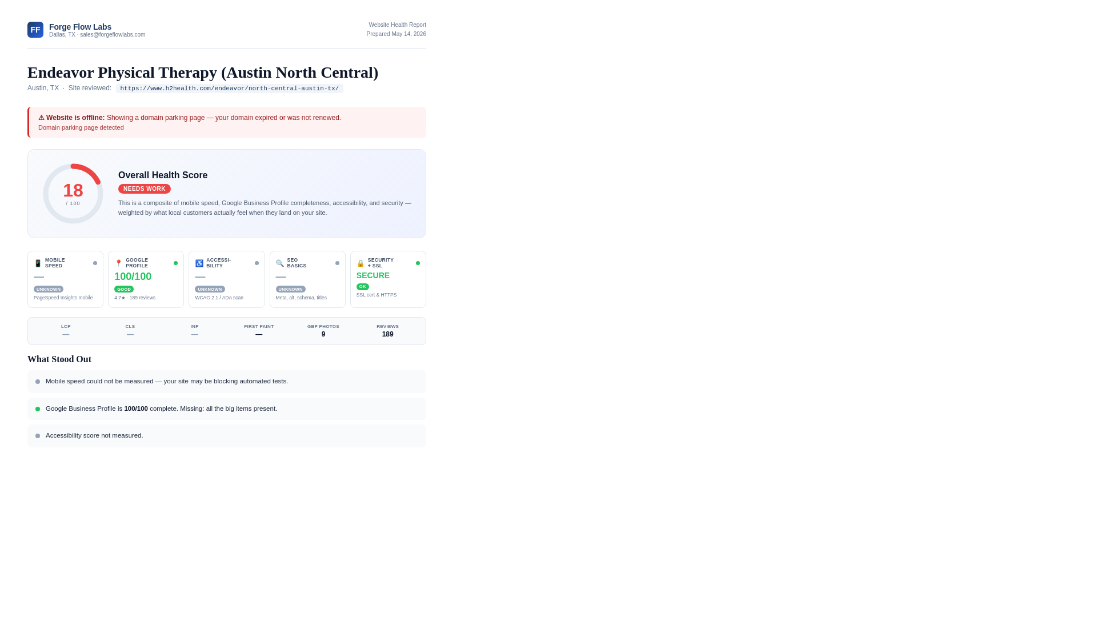This screenshot has width=1097, height=617.
Task: Click the green bullet beside Google Business Profile note
Action: click(38, 409)
